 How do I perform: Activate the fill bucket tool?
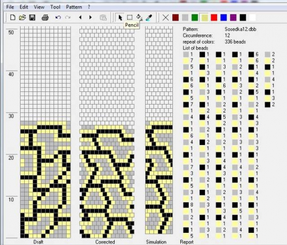pos(139,18)
